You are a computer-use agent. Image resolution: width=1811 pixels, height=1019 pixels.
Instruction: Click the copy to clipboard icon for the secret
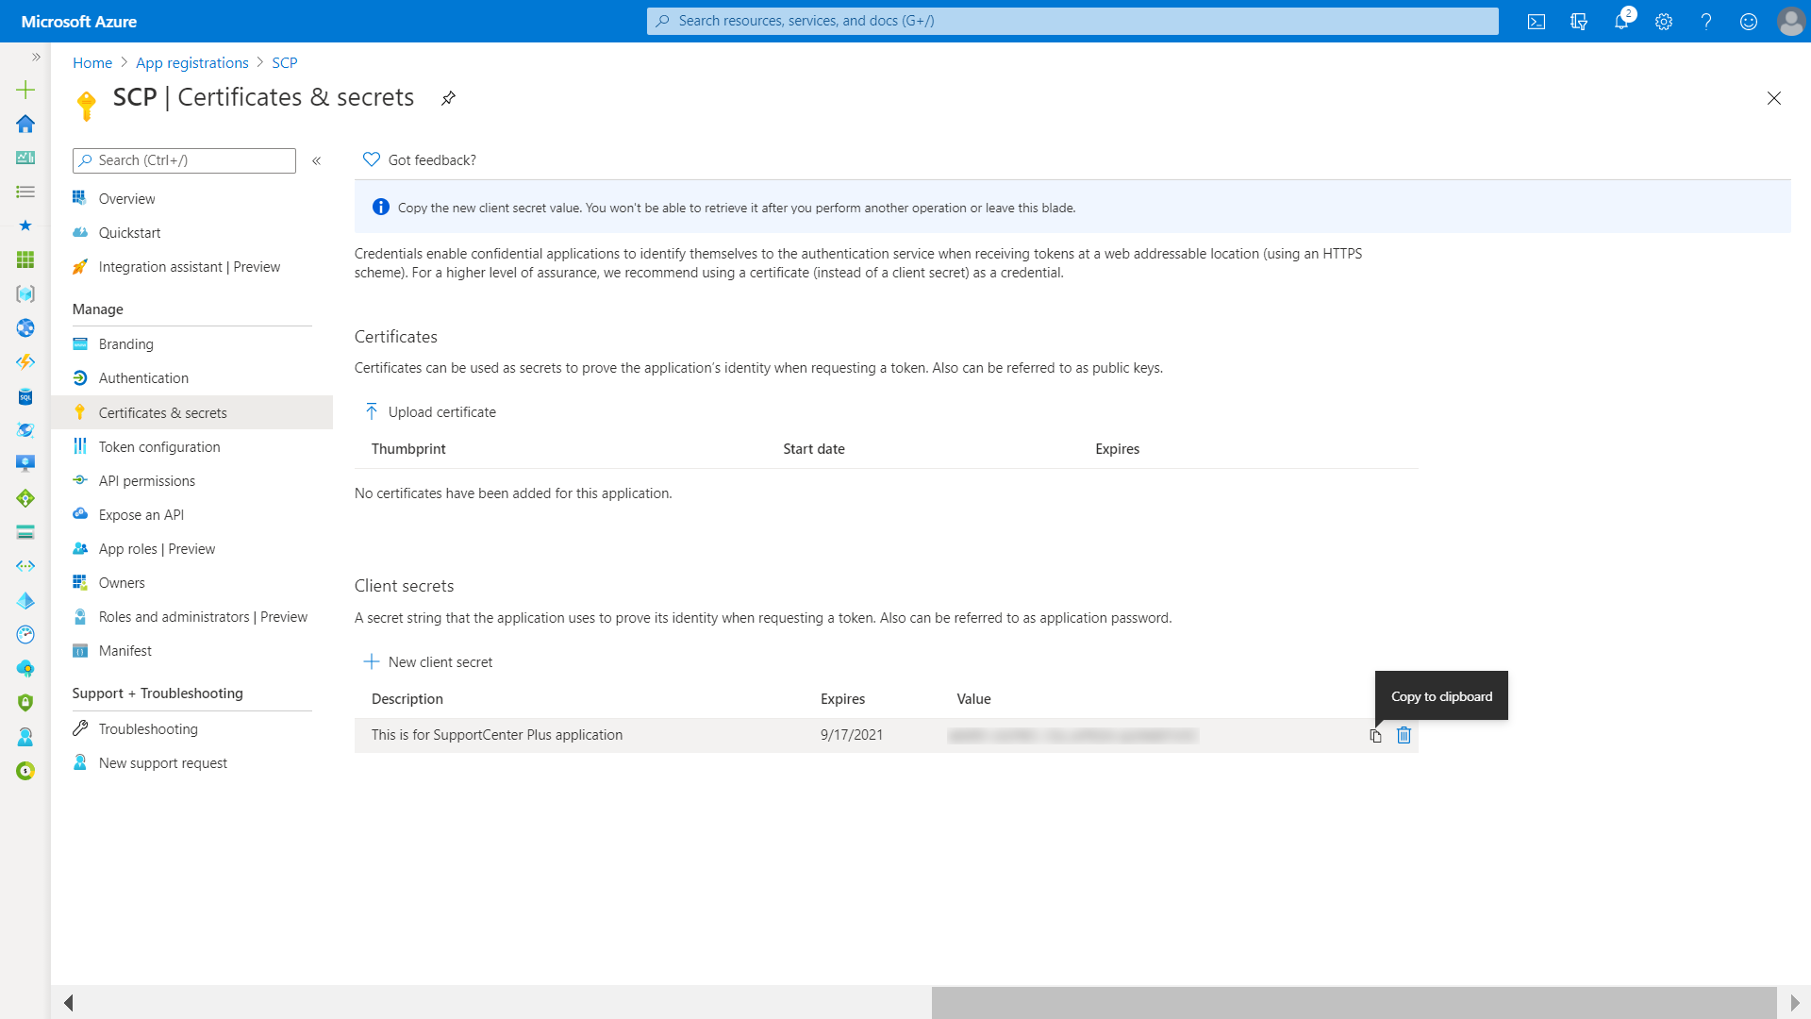1375,736
